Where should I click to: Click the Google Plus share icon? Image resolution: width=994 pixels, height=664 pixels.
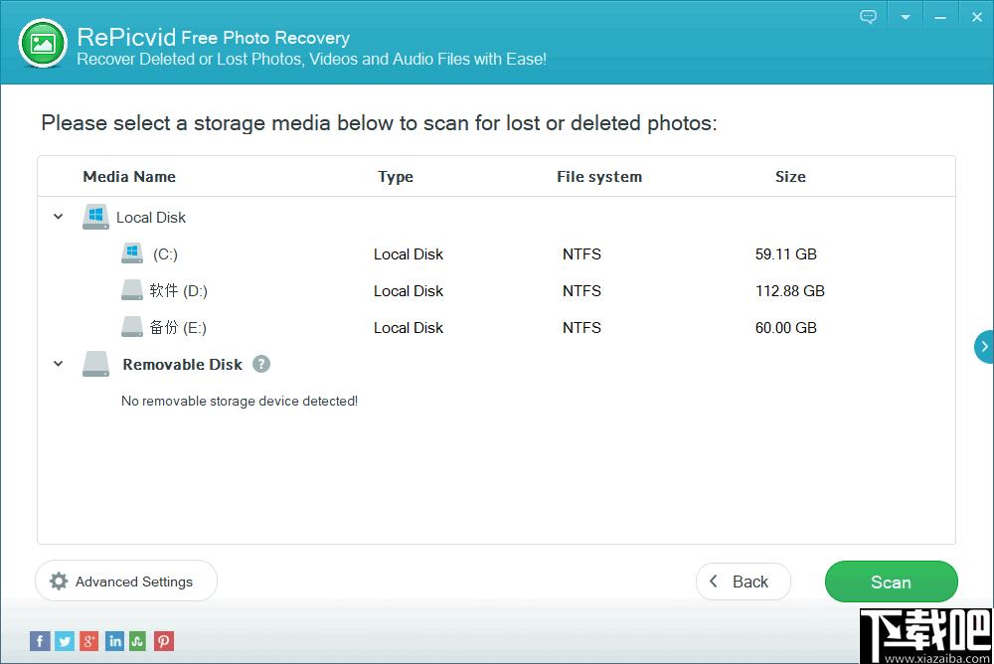pos(89,641)
